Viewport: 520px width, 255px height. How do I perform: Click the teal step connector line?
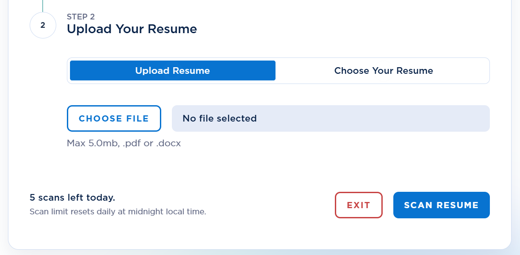[x=43, y=6]
